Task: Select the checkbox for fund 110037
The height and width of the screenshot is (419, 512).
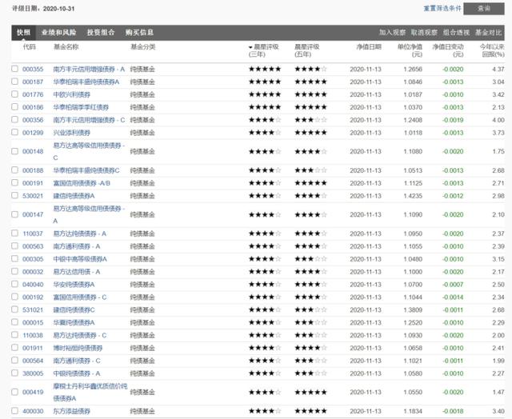Action: [x=14, y=233]
